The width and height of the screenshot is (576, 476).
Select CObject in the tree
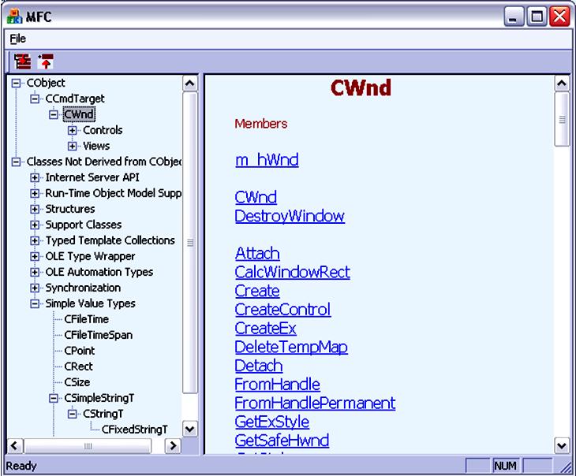click(x=46, y=83)
